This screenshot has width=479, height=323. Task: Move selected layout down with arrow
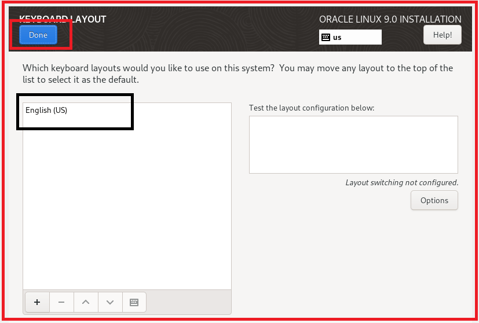pos(110,302)
